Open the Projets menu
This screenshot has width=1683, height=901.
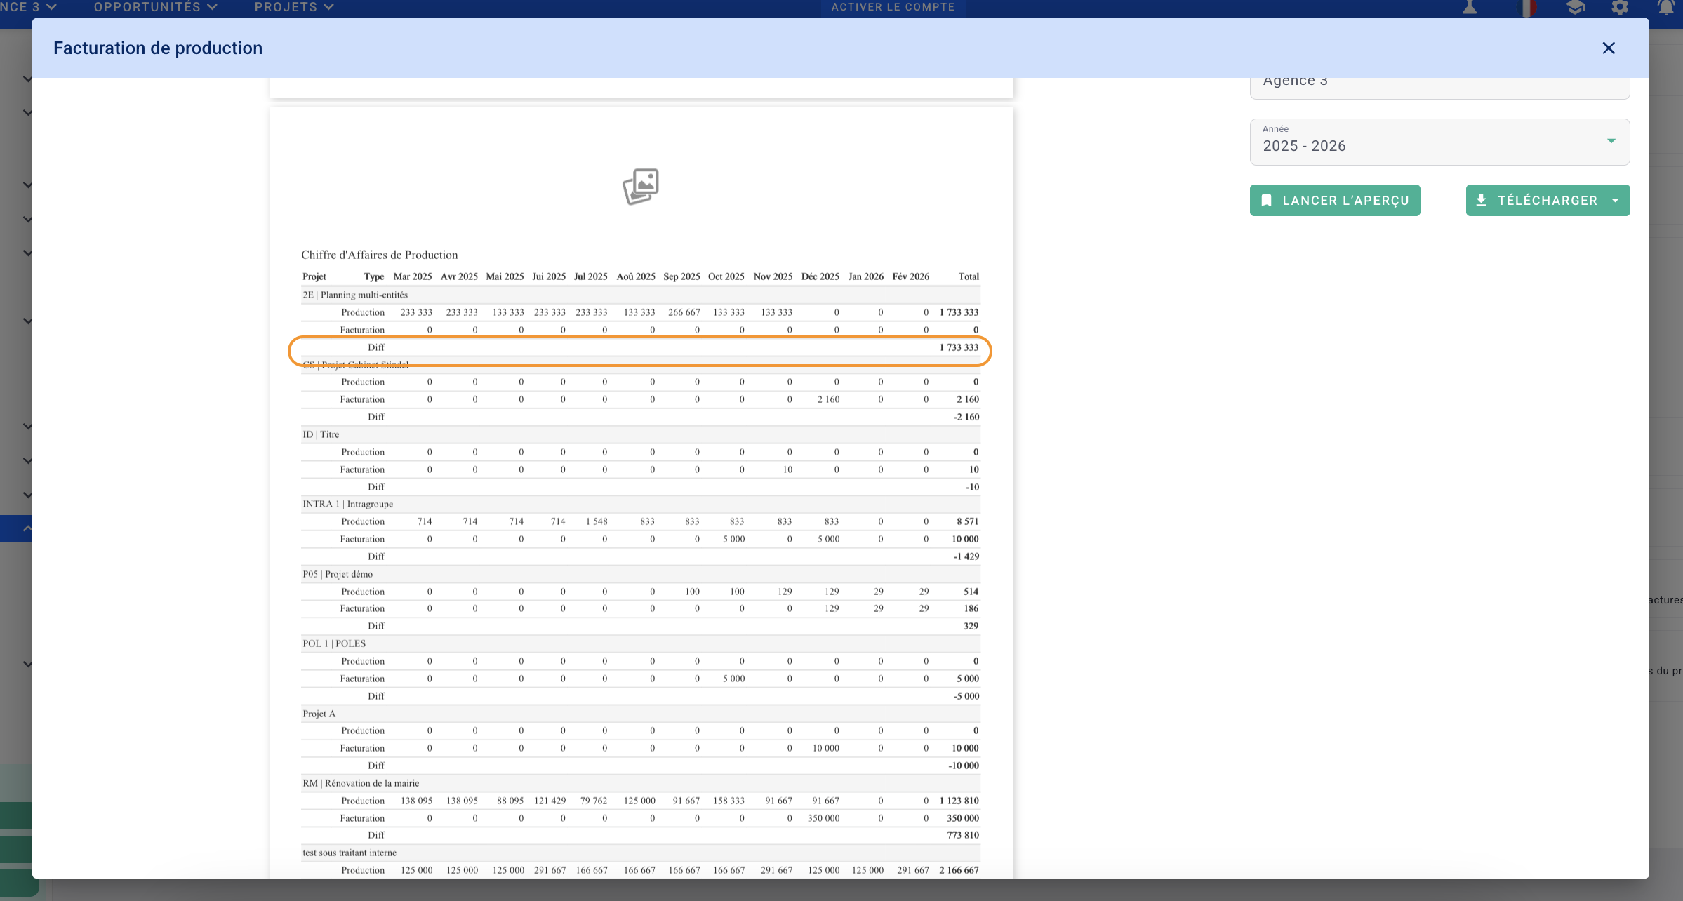pyautogui.click(x=293, y=7)
